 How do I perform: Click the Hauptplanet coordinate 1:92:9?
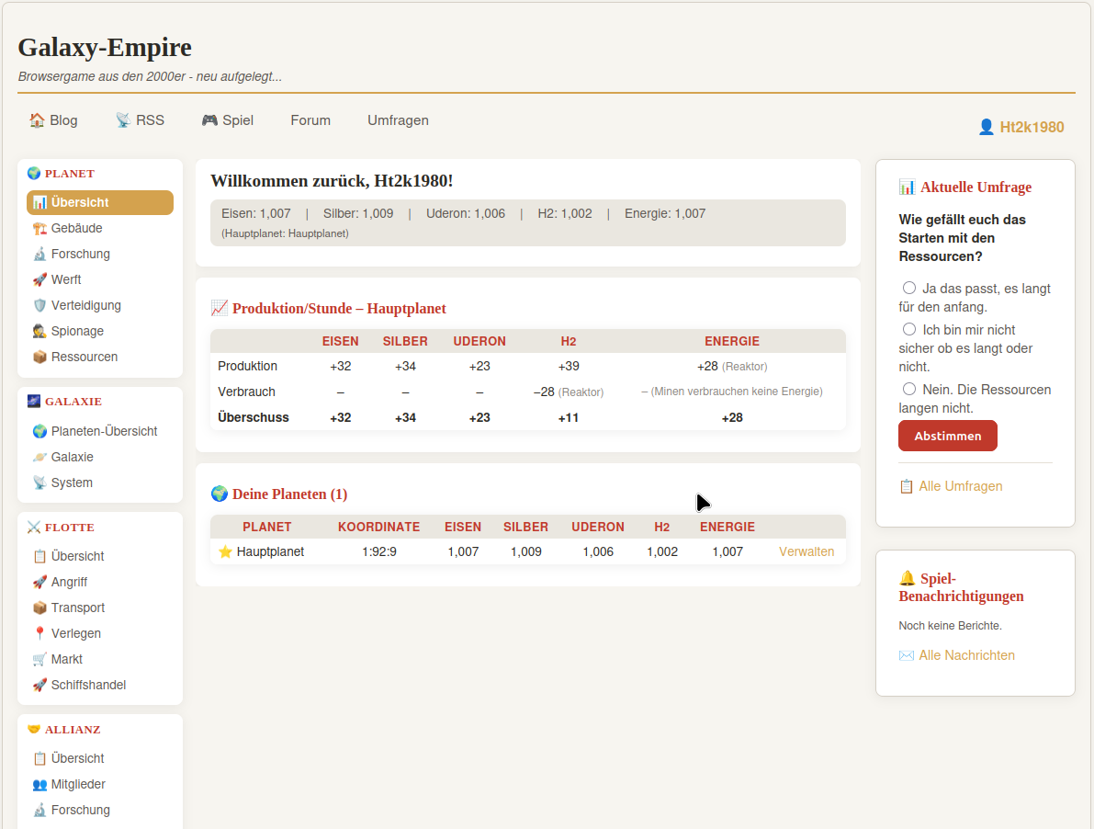tap(378, 552)
